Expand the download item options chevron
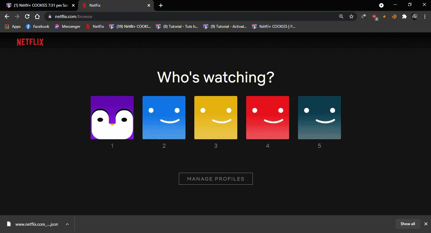The width and height of the screenshot is (431, 233). pos(67,224)
